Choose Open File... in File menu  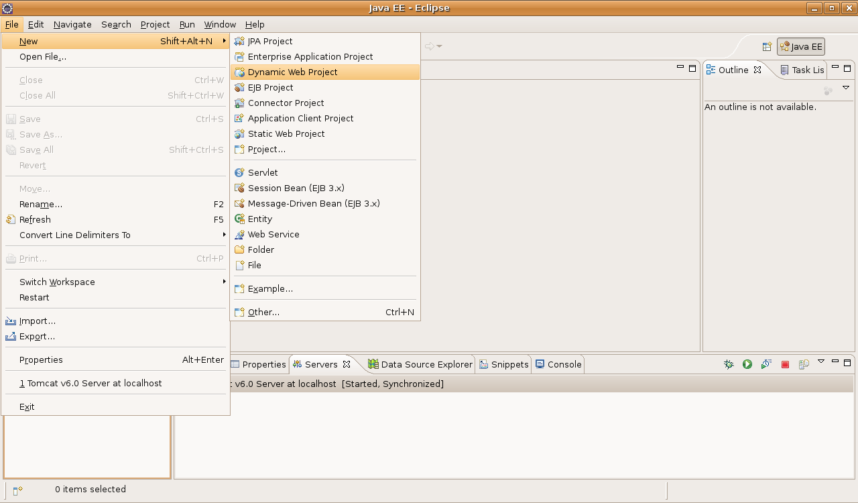tap(115, 56)
